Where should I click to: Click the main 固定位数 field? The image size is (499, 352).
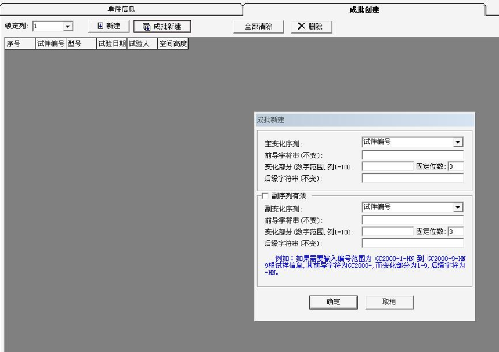click(x=455, y=166)
